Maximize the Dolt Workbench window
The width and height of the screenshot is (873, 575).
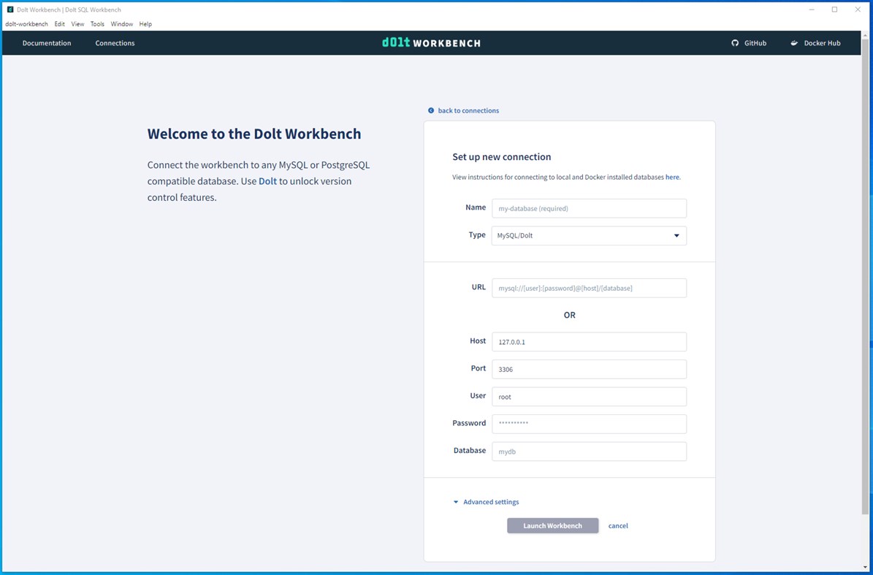[834, 9]
